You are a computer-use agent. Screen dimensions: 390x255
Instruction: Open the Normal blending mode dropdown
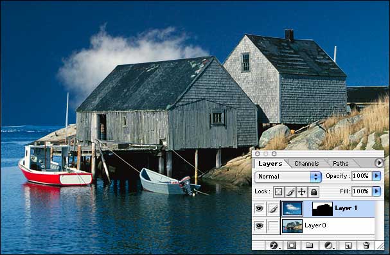pos(288,177)
